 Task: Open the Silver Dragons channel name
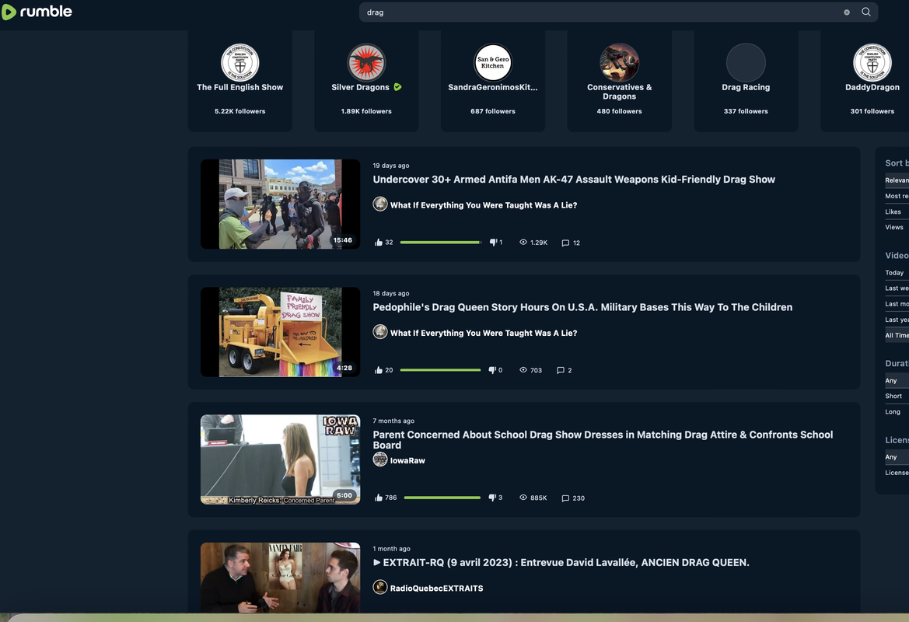[360, 87]
